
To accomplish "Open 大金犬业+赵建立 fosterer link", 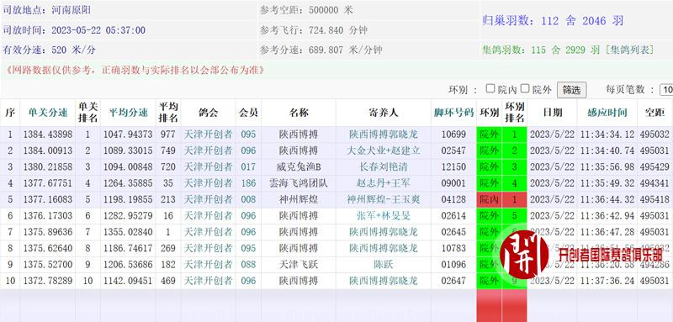I will pyautogui.click(x=383, y=150).
